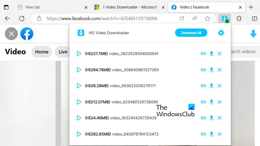Click the address bar URL field
Viewport: 260px width, 146px height.
pos(102,18)
